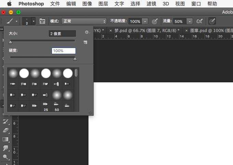233x165 pixels.
Task: Select the Dodge tool in the toolbar
Action: pos(6,157)
